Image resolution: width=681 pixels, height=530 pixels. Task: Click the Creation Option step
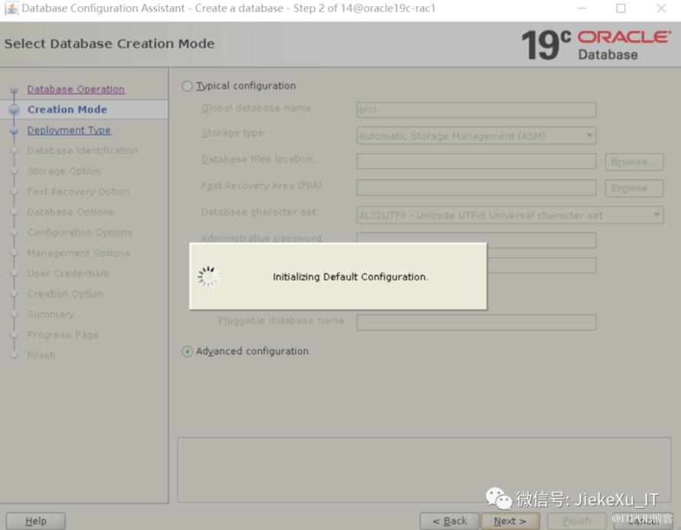pyautogui.click(x=65, y=294)
